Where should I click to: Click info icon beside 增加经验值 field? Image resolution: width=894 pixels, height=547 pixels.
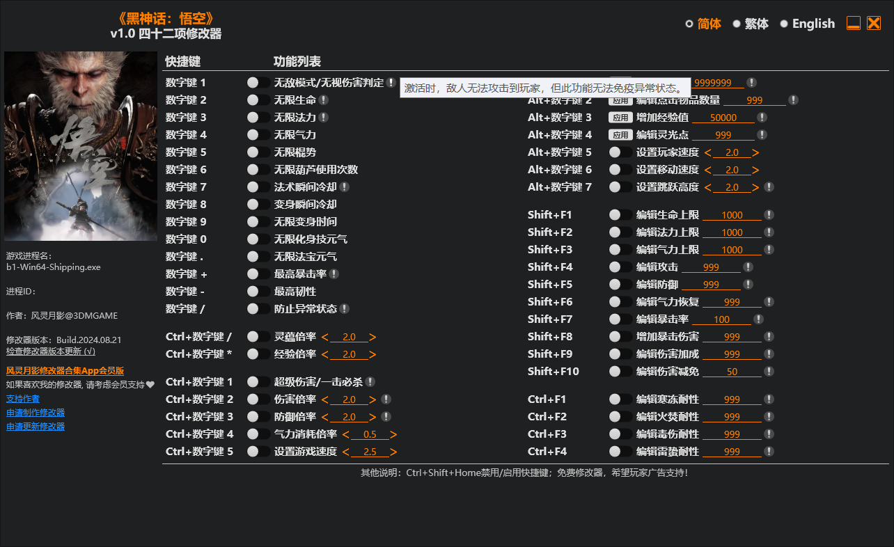pos(762,117)
